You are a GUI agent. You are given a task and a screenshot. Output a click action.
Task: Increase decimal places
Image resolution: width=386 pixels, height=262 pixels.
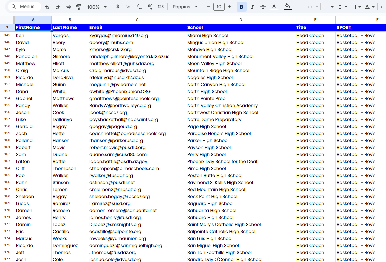click(x=149, y=7)
